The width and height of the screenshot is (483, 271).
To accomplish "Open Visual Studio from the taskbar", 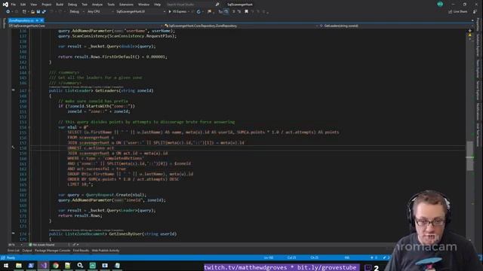I will pos(44,266).
